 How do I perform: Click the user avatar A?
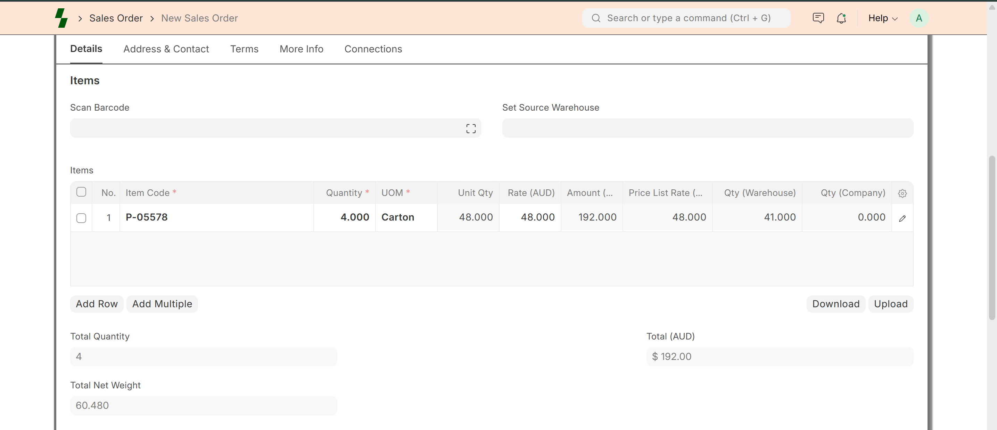coord(918,18)
